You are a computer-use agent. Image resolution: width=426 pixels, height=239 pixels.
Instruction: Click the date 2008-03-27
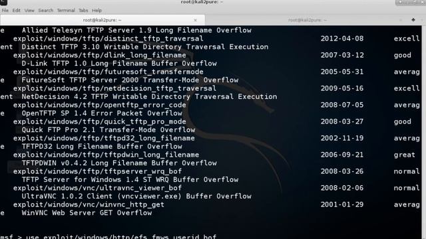pyautogui.click(x=342, y=121)
